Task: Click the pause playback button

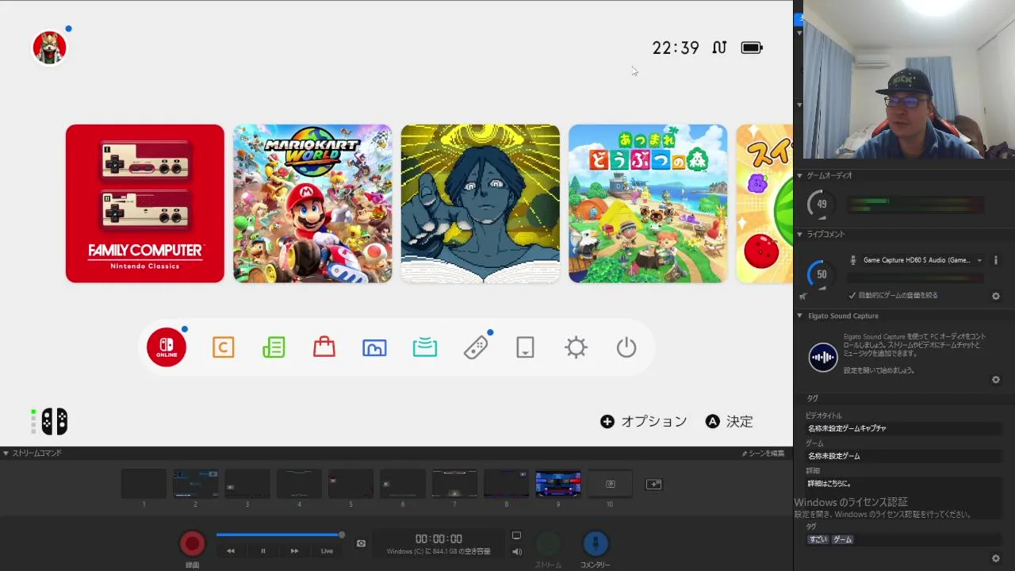Action: click(x=263, y=551)
